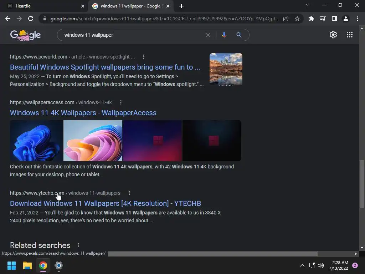This screenshot has height=274, width=365.
Task: Open the clock and date flyout
Action: [x=339, y=265]
